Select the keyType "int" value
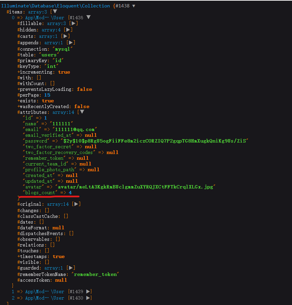Image resolution: width=292 pixels, height=305 pixels. click(51, 66)
